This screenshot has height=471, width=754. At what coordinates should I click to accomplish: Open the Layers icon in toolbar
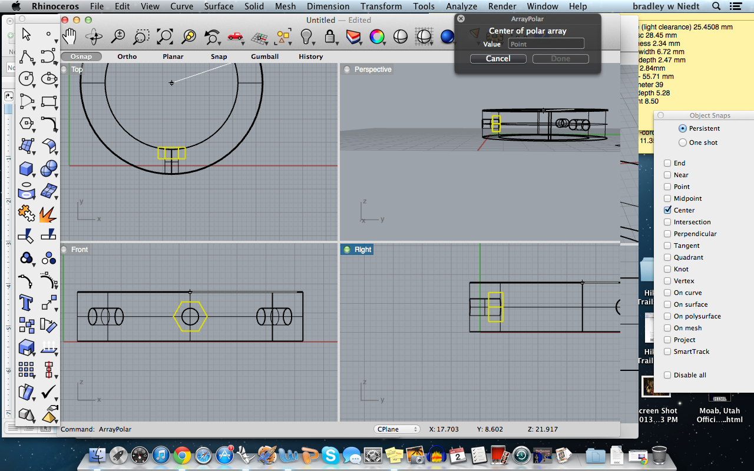353,37
